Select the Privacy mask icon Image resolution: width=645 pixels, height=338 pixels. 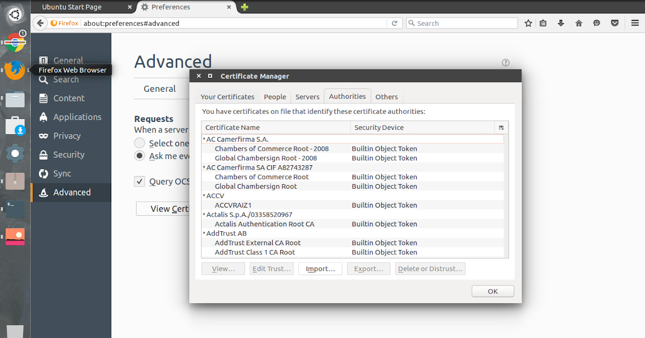tap(43, 136)
